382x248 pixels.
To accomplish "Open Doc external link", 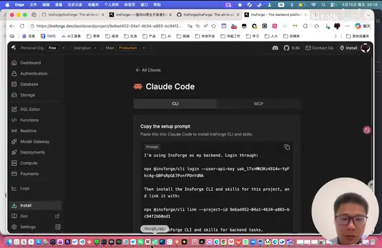I will tap(57, 216).
